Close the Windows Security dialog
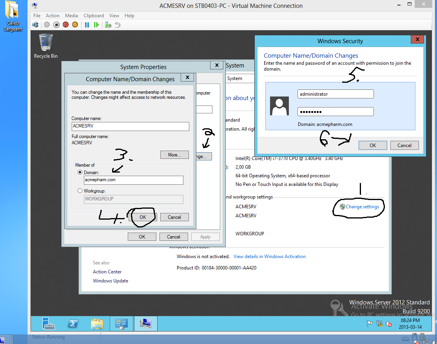Viewport: 437px width, 344px height. click(417, 39)
